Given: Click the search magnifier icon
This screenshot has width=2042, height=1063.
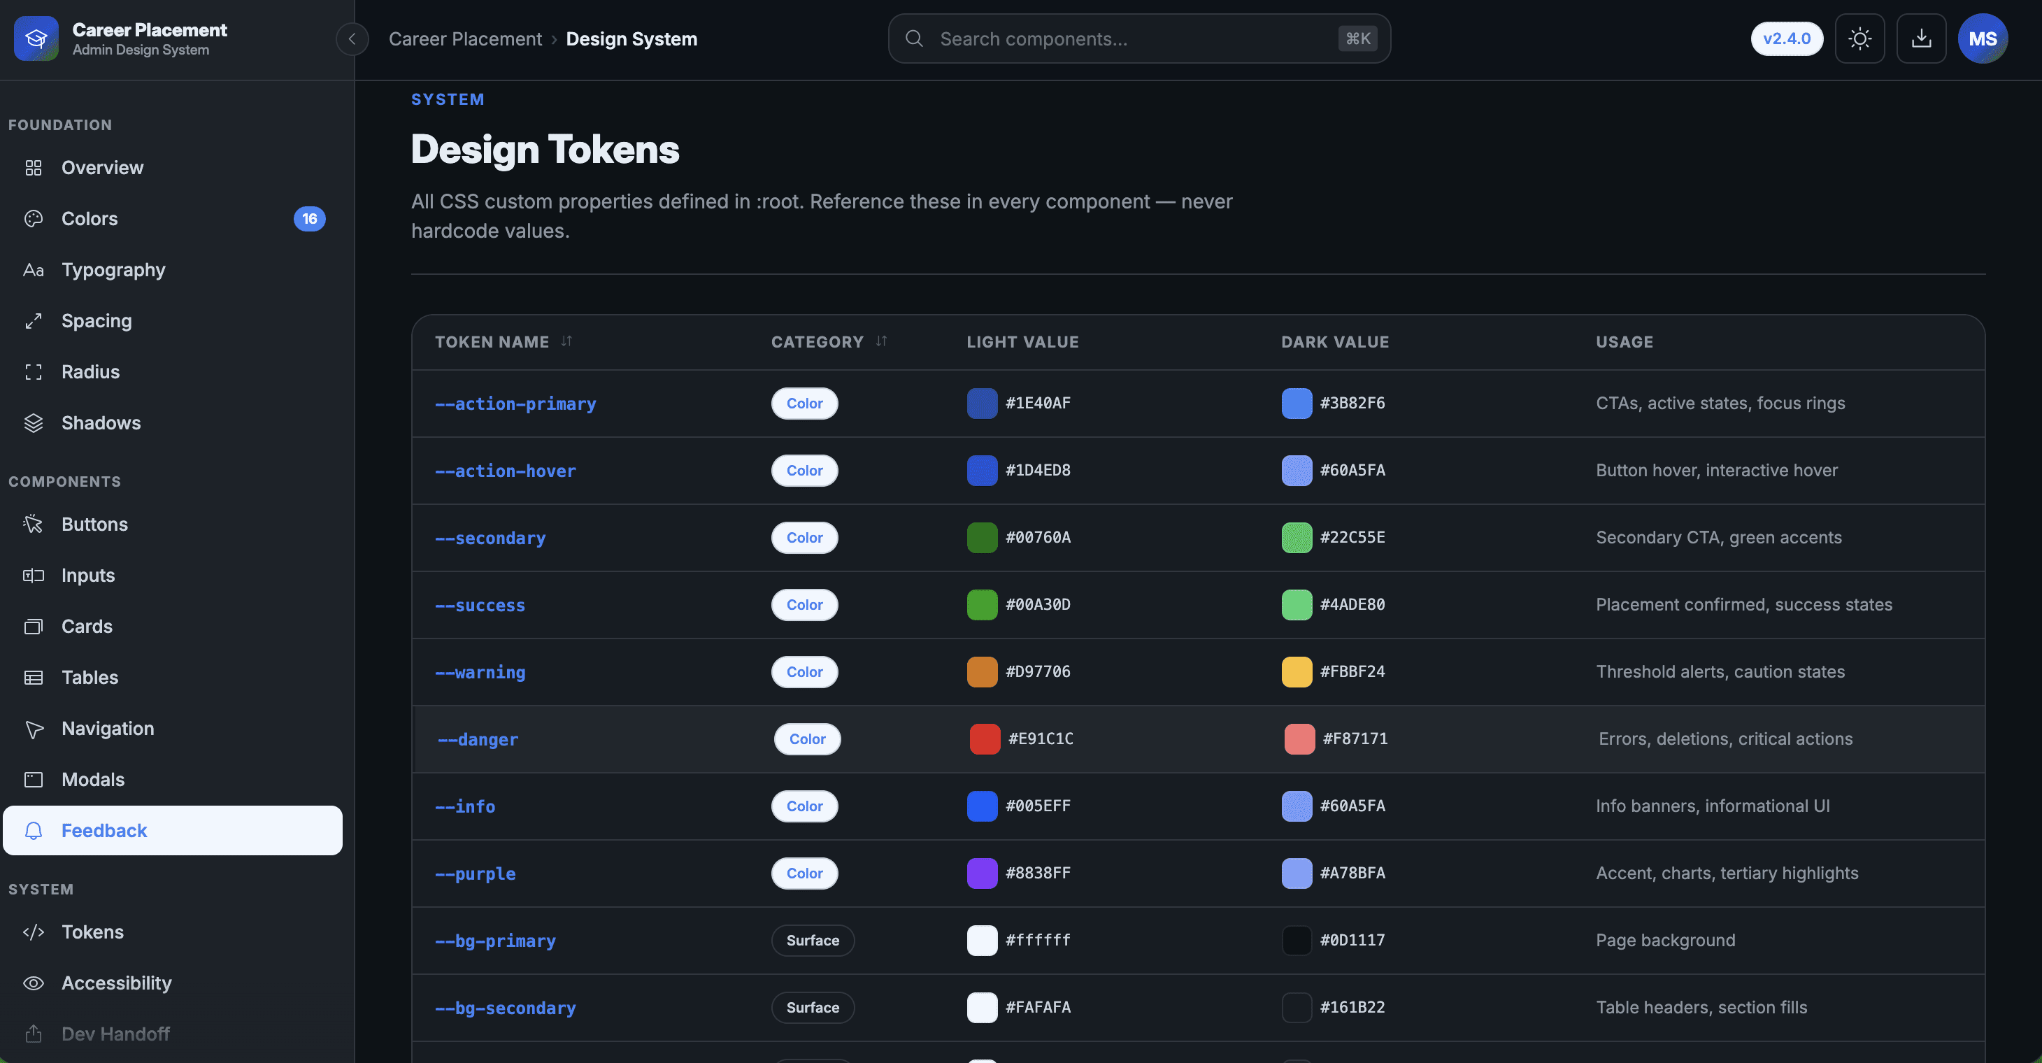Looking at the screenshot, I should click(x=914, y=39).
